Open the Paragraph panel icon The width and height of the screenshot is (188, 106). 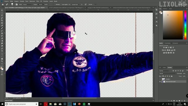pos(157,26)
